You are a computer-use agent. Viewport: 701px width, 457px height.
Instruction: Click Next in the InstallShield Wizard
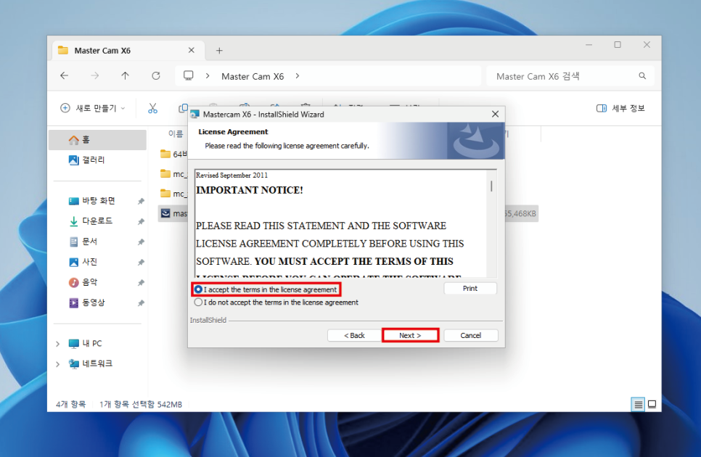pyautogui.click(x=410, y=335)
